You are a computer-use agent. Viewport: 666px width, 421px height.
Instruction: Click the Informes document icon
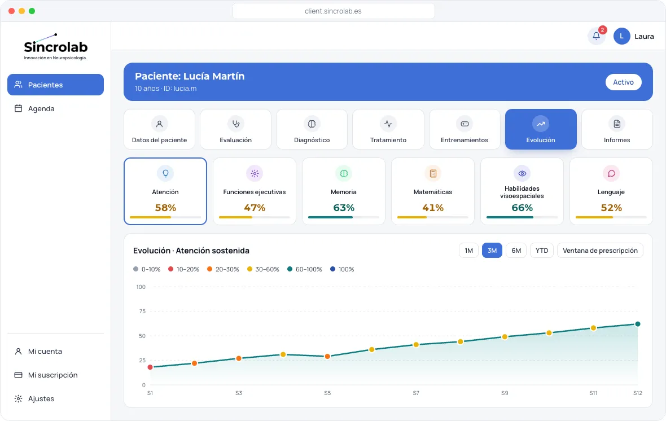tap(617, 124)
